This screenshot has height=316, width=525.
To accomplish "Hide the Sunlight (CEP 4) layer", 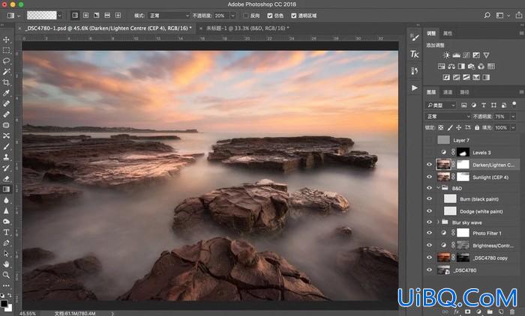I will click(x=429, y=177).
